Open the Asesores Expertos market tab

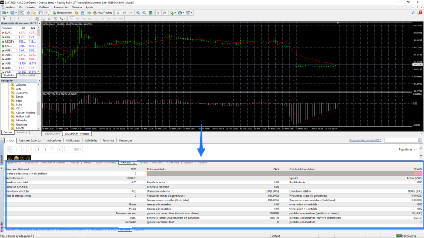click(30, 140)
